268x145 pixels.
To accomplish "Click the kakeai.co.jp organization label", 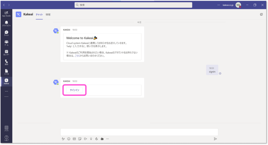I will pyautogui.click(x=228, y=5).
